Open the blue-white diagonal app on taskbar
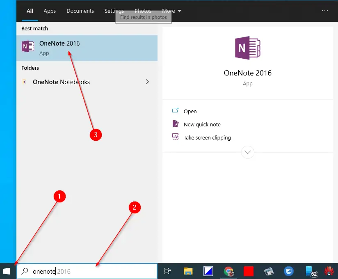This screenshot has width=338, height=279. coord(208,271)
